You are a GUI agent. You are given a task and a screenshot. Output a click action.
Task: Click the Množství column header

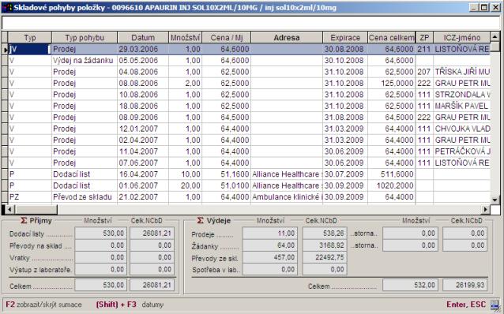tap(186, 38)
